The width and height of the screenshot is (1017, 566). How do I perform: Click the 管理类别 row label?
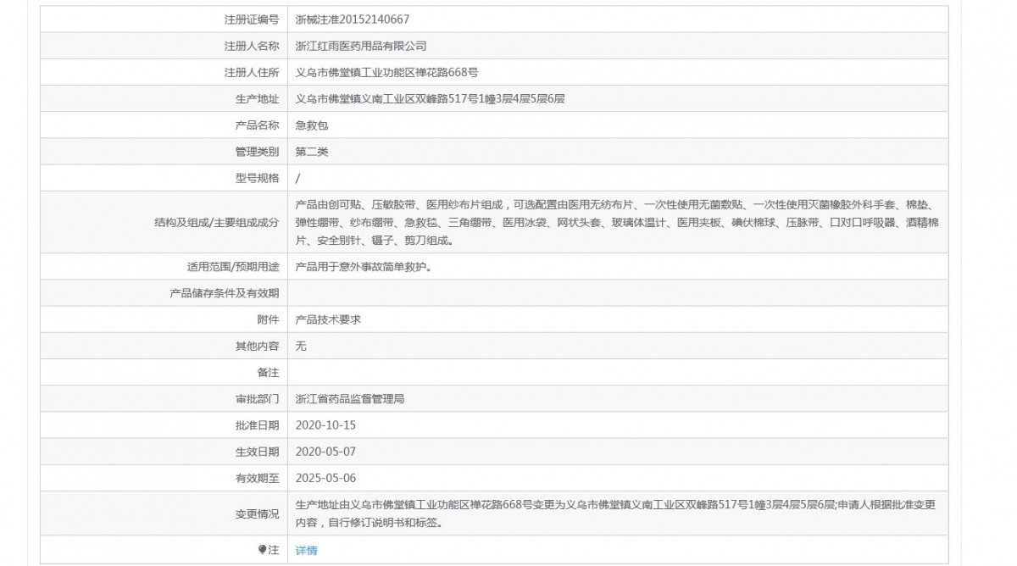pyautogui.click(x=257, y=152)
